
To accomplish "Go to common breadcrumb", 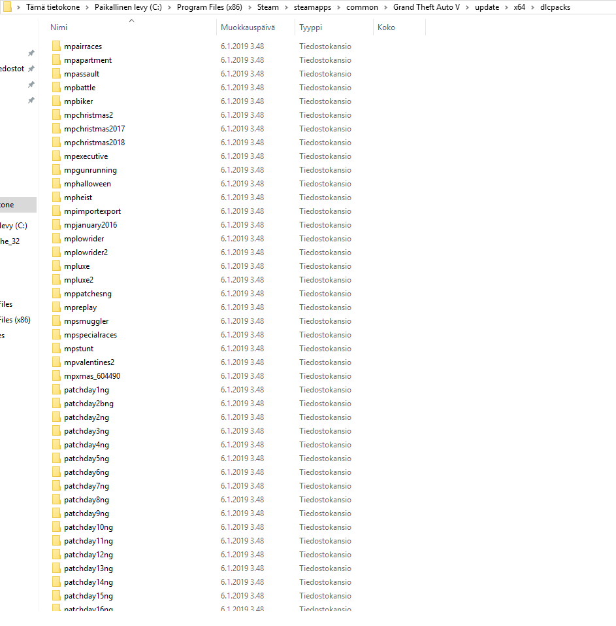I will point(362,7).
